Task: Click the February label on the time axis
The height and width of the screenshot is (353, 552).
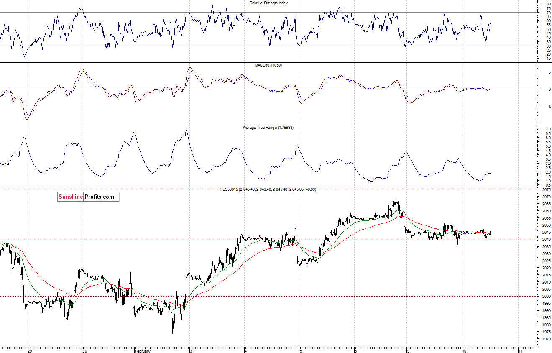Action: [143, 350]
